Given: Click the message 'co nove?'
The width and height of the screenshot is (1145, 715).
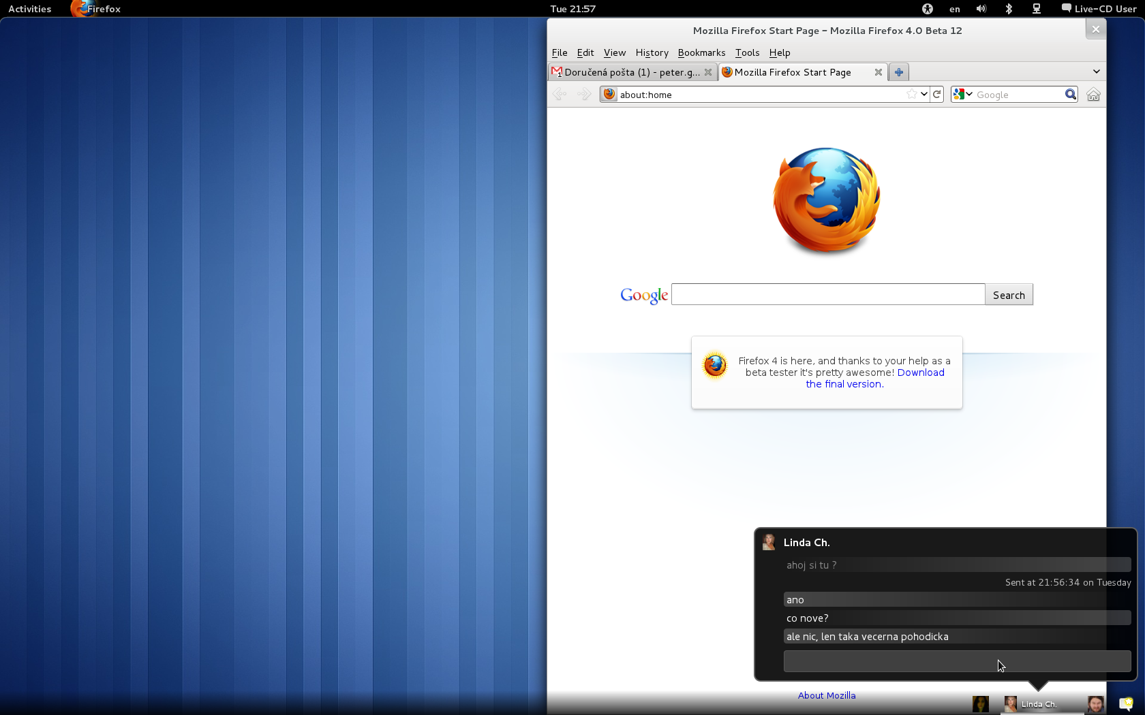Looking at the screenshot, I should [957, 618].
